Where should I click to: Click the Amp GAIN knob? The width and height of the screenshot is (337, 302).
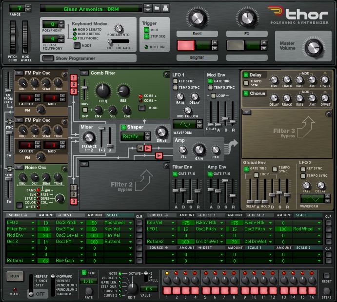(198, 150)
